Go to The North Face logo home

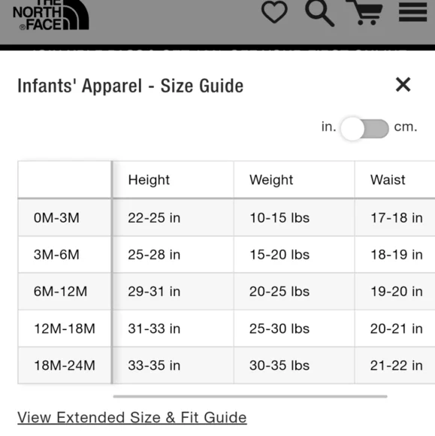[x=51, y=15]
